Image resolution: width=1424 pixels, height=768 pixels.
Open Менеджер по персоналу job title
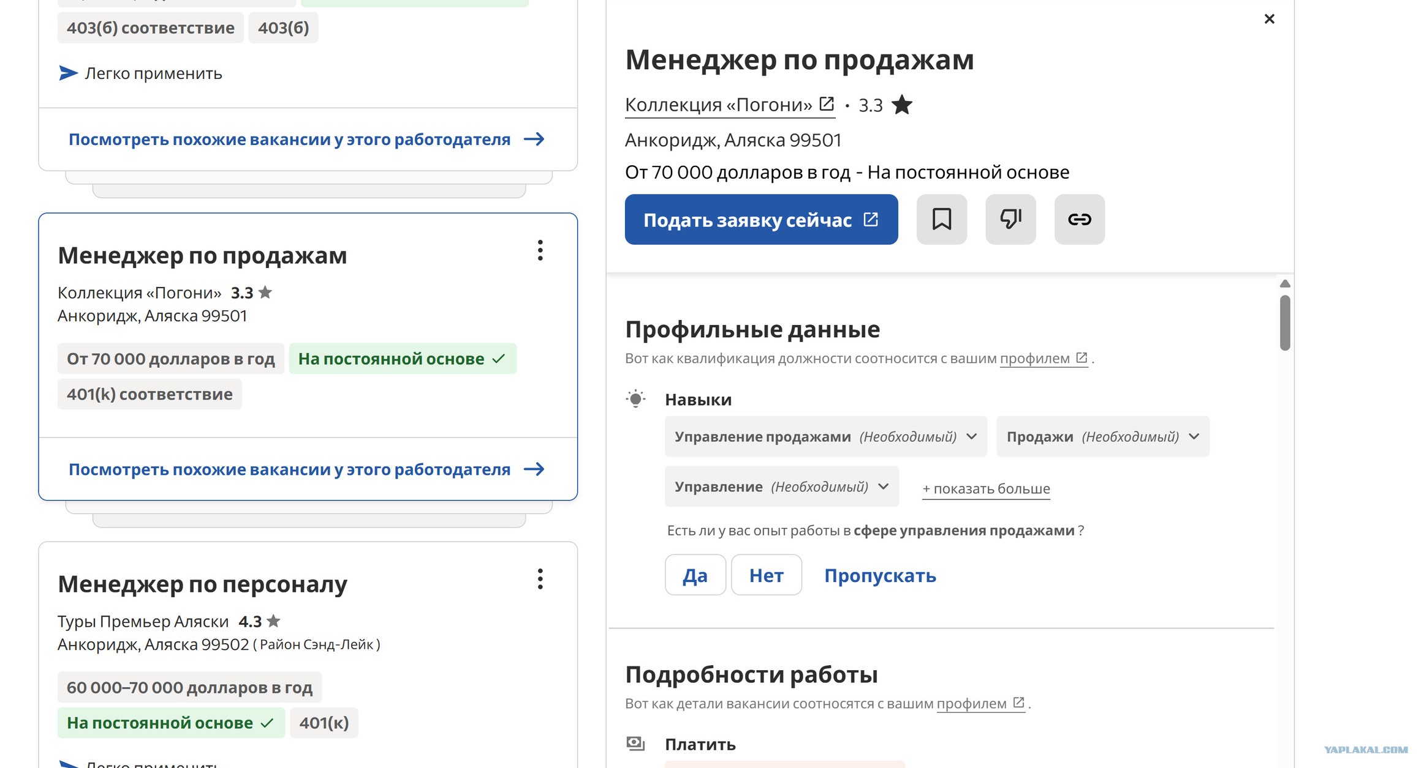202,584
